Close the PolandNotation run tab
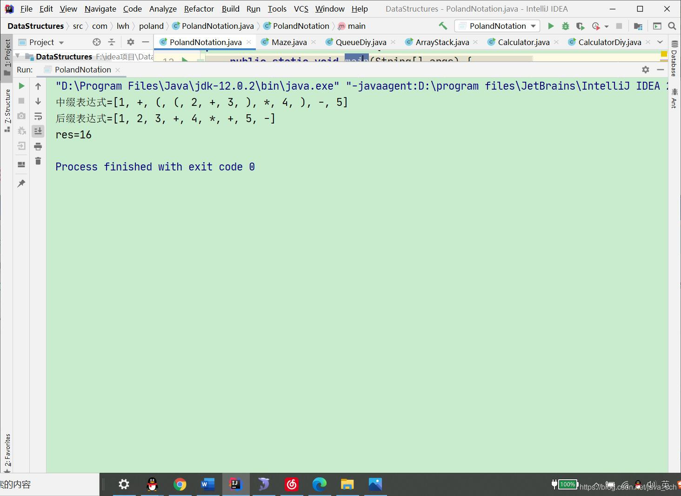This screenshot has height=496, width=681. (x=118, y=70)
